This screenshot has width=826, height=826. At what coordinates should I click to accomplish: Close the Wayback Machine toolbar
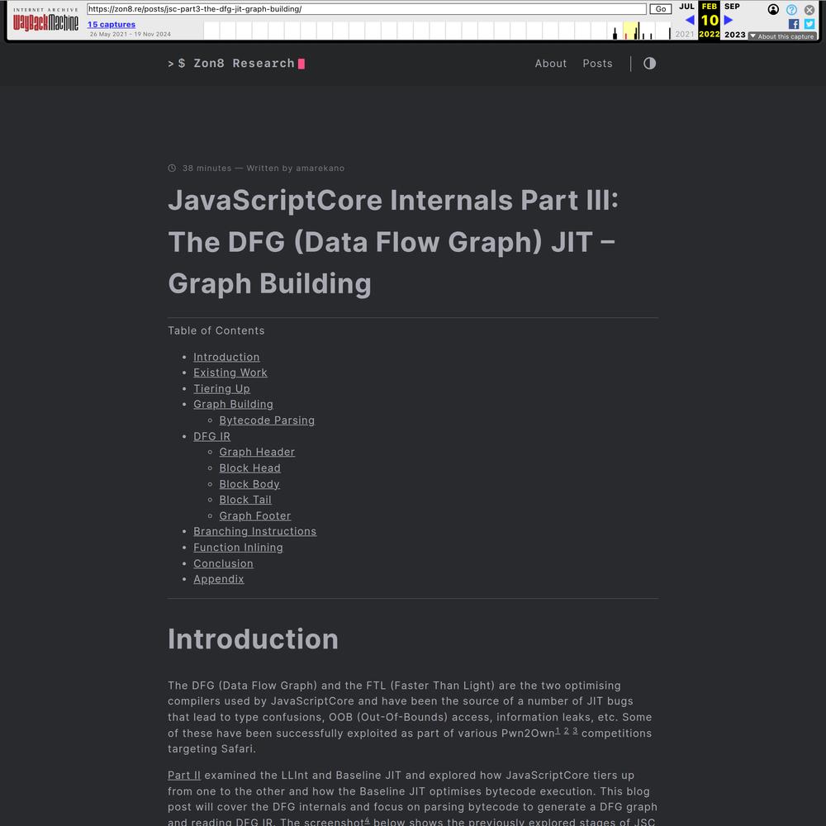pos(809,9)
